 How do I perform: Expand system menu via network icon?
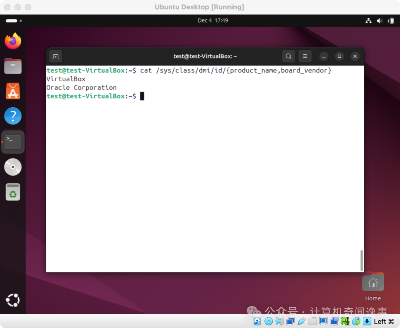[x=368, y=21]
